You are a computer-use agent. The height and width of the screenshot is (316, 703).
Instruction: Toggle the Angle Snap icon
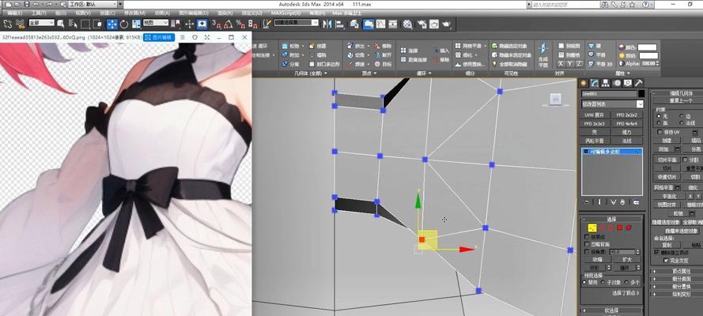pos(229,24)
